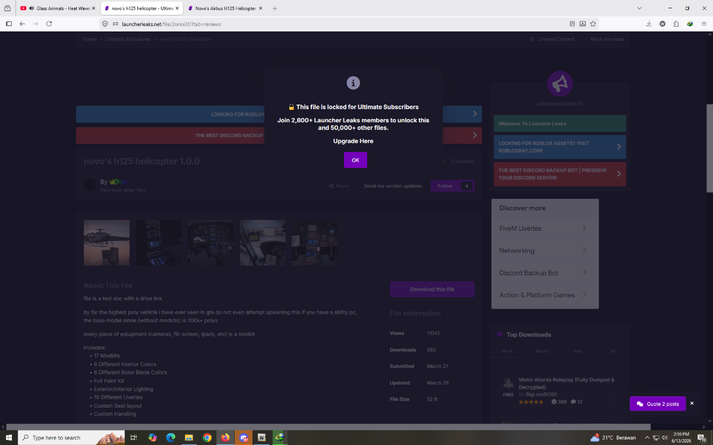Follow the Upgrade Here link

click(x=354, y=141)
